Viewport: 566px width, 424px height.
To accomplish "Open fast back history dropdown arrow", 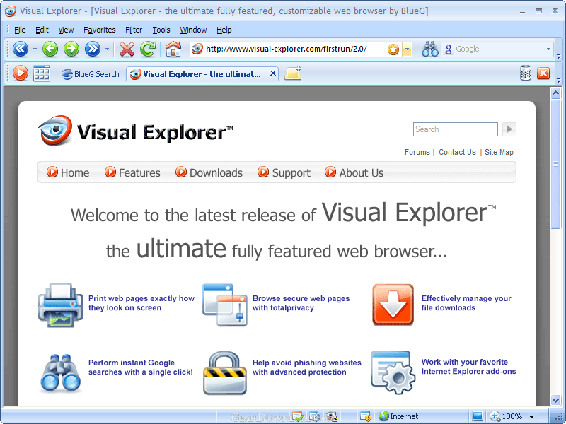I will click(x=35, y=49).
